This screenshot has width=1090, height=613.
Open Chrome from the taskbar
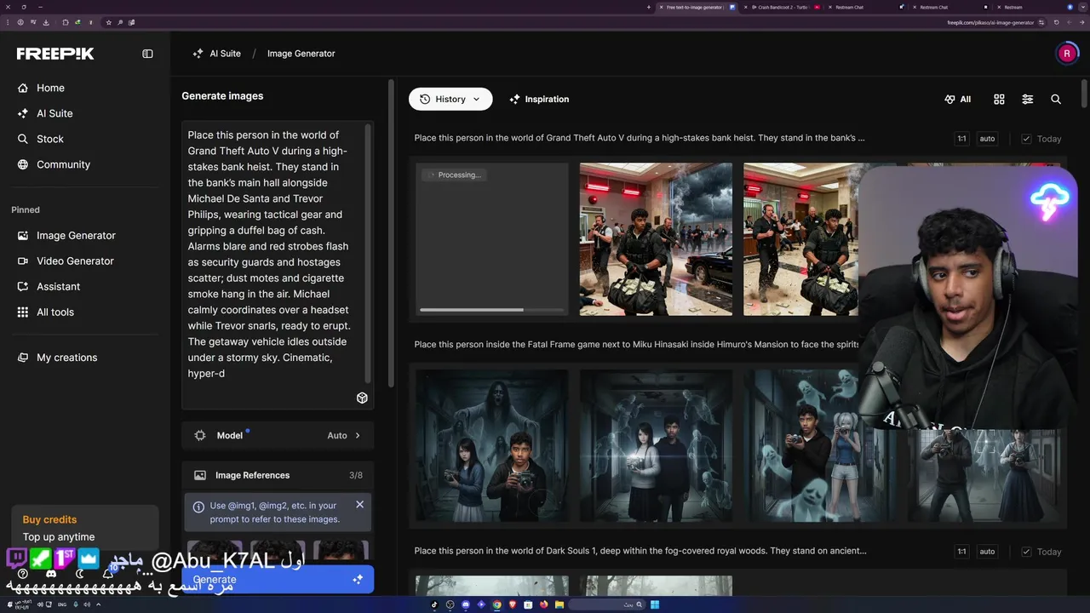(x=496, y=605)
